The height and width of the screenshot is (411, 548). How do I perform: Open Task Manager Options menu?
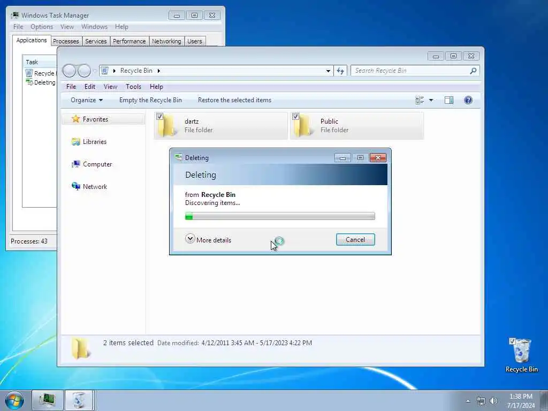tap(42, 27)
